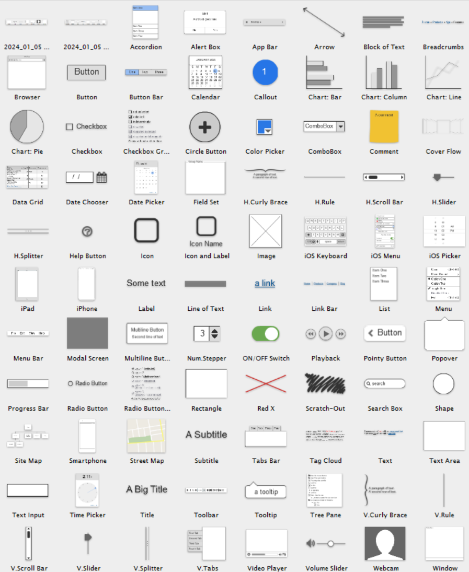Image resolution: width=469 pixels, height=572 pixels.
Task: Choose the Tabs Bar component
Action: click(x=266, y=436)
